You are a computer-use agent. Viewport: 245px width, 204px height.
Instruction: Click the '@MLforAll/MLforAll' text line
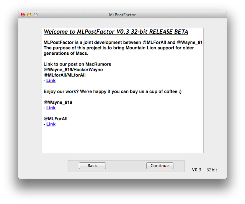(x=65, y=75)
